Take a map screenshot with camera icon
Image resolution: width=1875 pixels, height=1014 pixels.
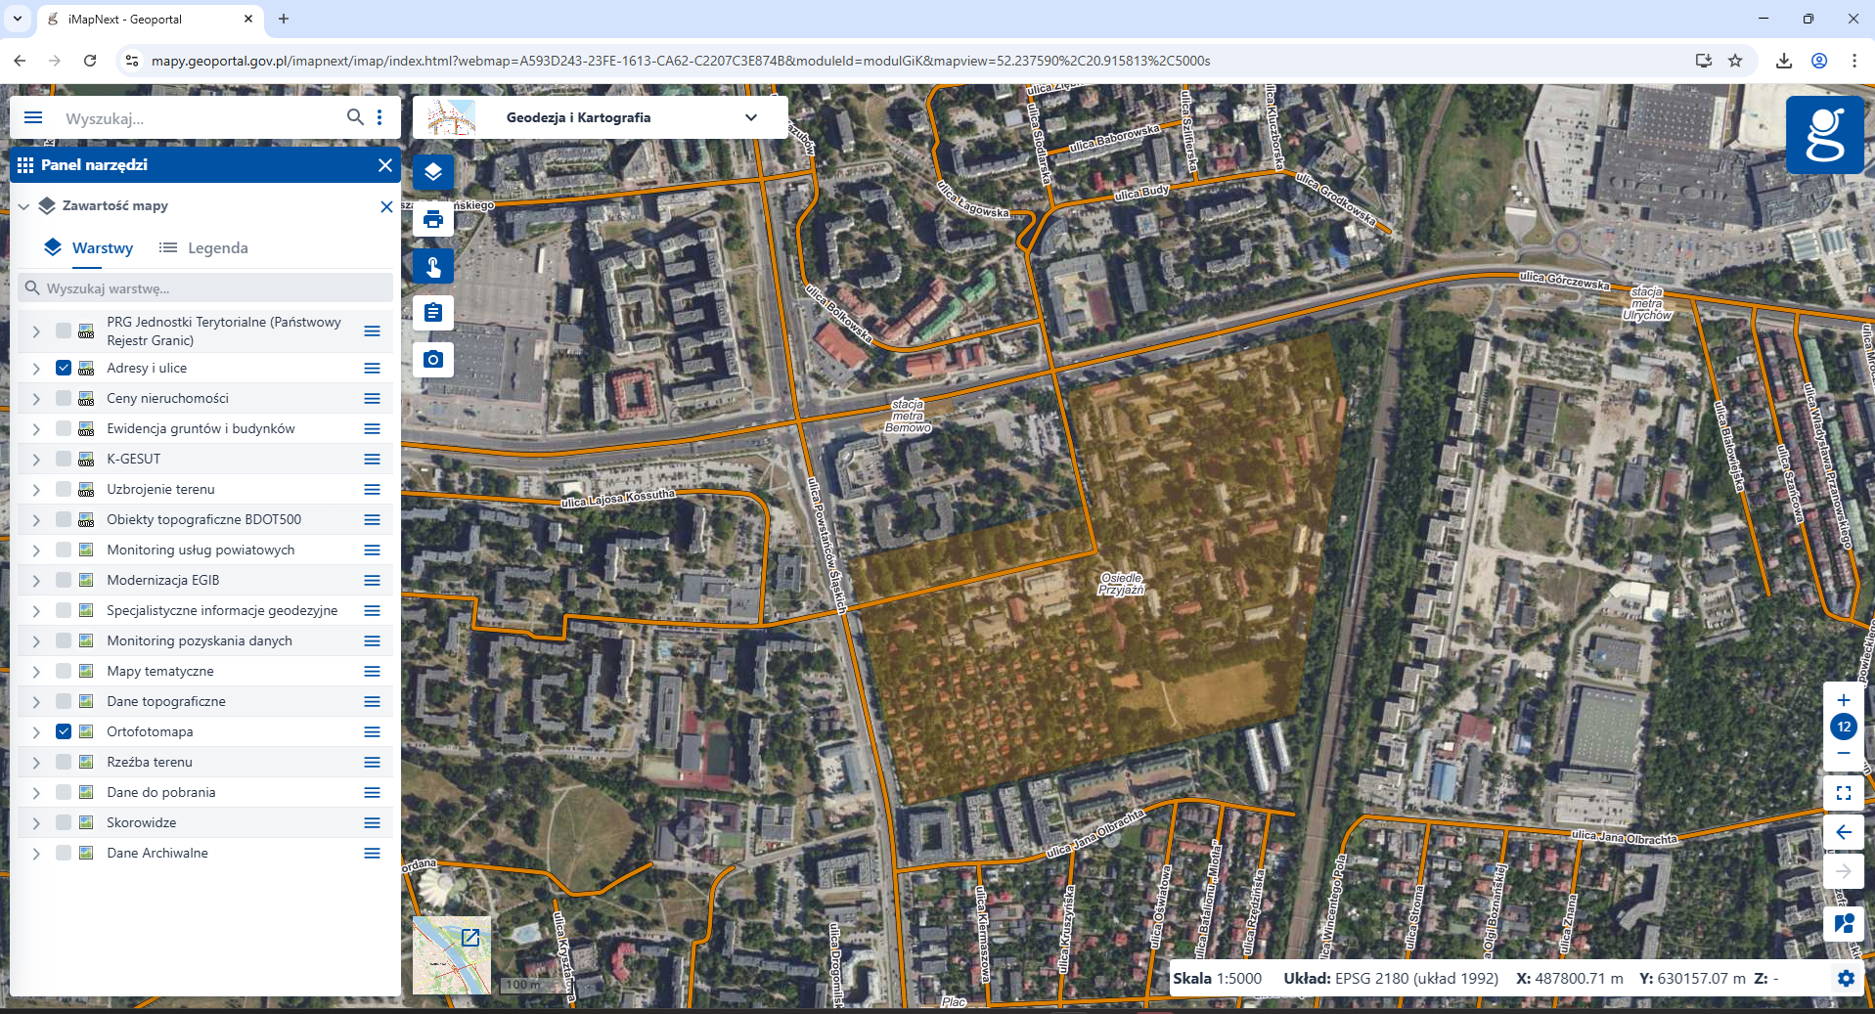pyautogui.click(x=433, y=360)
